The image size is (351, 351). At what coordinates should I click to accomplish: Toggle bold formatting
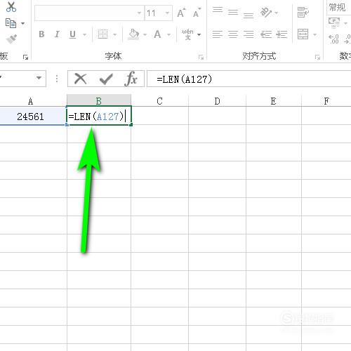(x=41, y=34)
